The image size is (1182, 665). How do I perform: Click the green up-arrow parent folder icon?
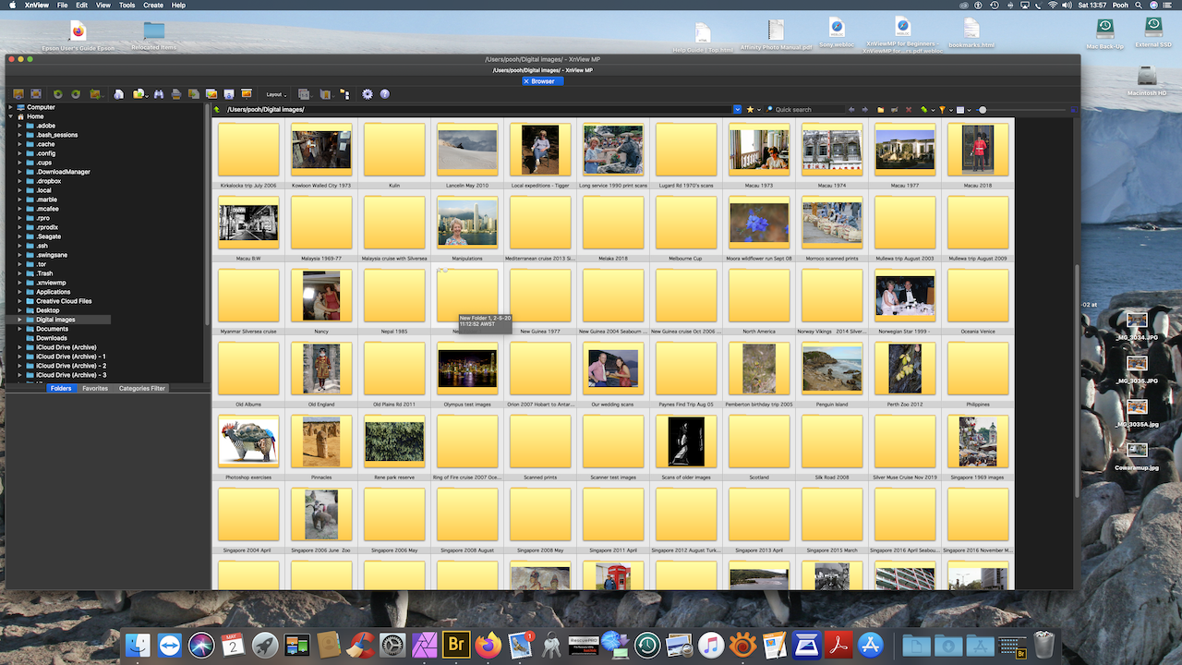pos(217,110)
